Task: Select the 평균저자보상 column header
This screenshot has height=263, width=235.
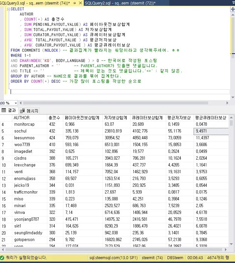Action: tap(180, 118)
